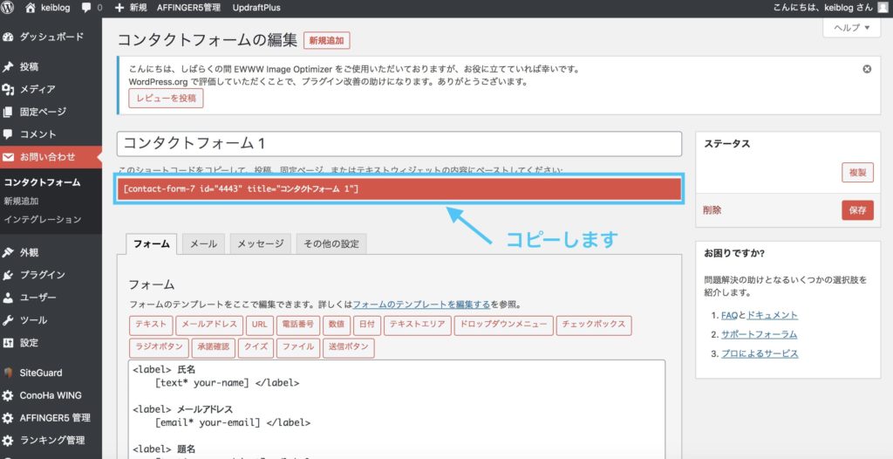Click the 投稿 pushpin icon
The height and width of the screenshot is (459, 893).
click(x=8, y=66)
